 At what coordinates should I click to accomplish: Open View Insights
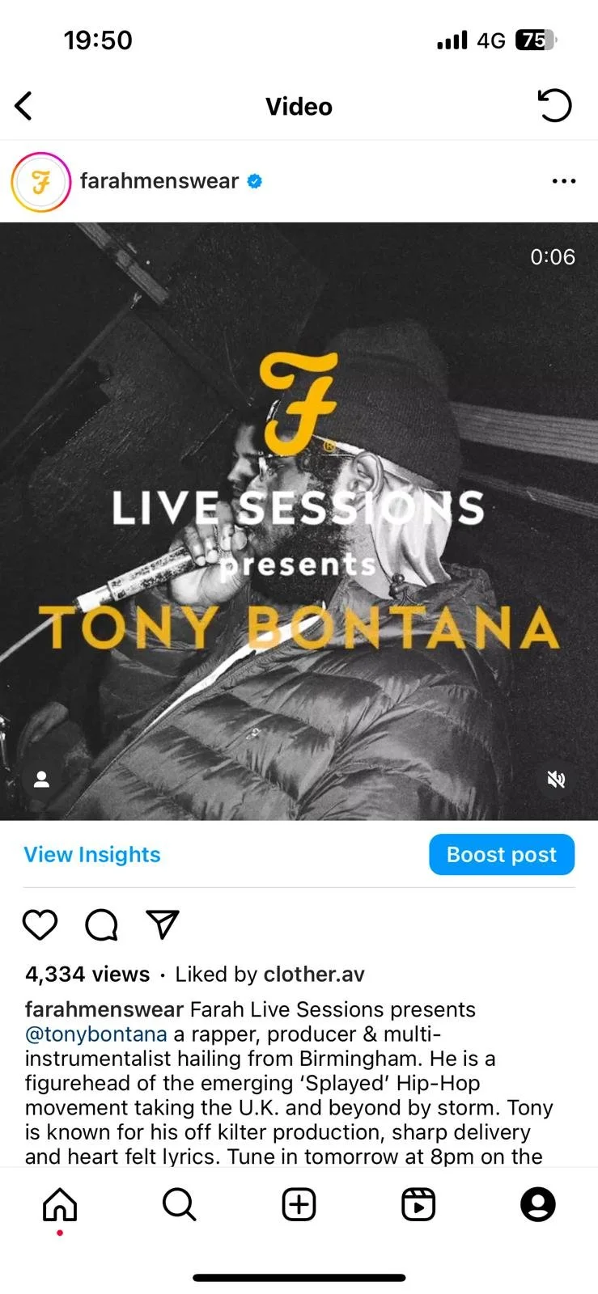[92, 855]
